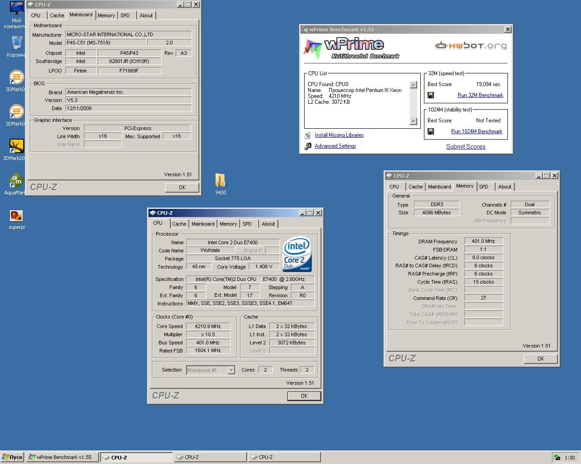
Task: Click Southbridge 82801JR (ICH10R) value
Action: tap(129, 61)
